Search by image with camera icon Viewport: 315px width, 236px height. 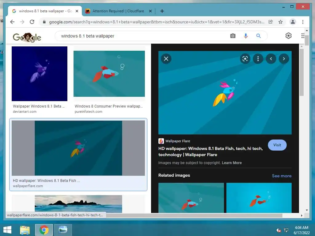pos(233,36)
